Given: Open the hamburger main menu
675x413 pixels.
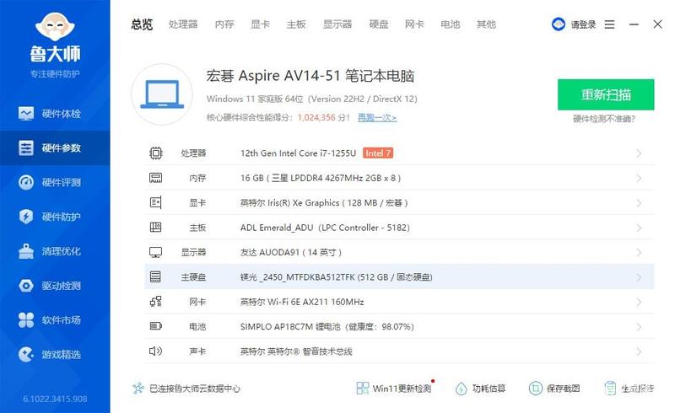Looking at the screenshot, I should [609, 24].
